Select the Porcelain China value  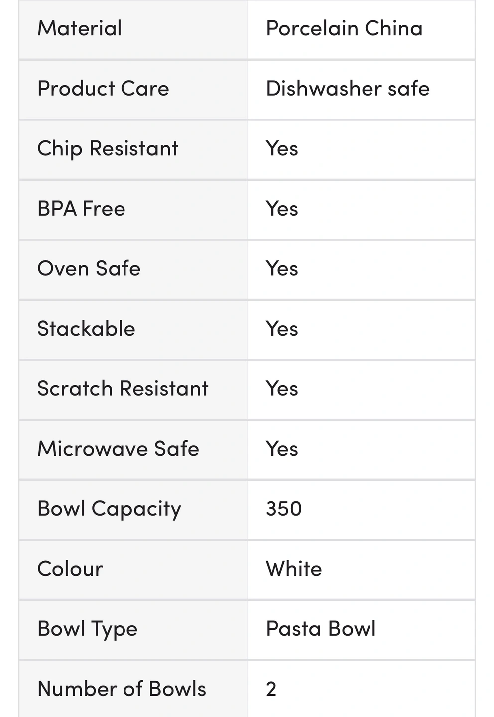click(344, 28)
